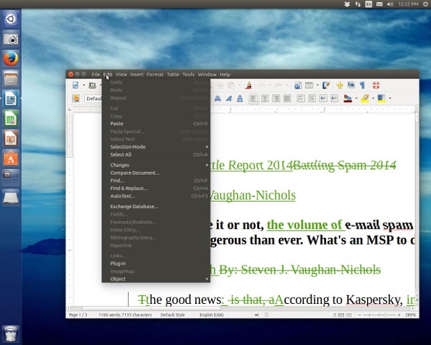Viewport: 431px width, 345px height.
Task: Select the Clone Formatting paintbrush icon
Action: [x=249, y=86]
